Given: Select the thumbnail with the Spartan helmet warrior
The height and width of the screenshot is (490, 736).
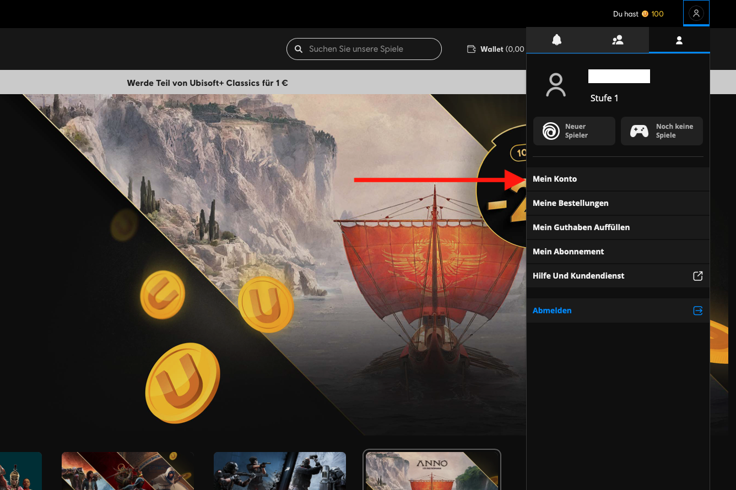Looking at the screenshot, I should coord(21,471).
